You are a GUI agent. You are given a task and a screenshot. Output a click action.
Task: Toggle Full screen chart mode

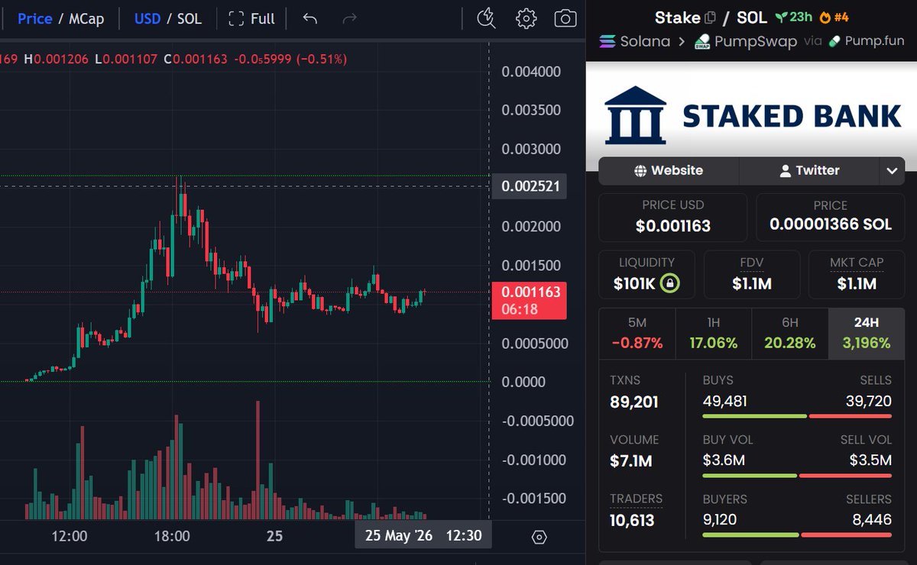click(x=252, y=18)
